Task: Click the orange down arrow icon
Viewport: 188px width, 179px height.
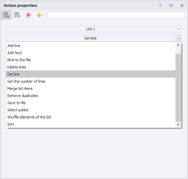Action: [x=39, y=15]
